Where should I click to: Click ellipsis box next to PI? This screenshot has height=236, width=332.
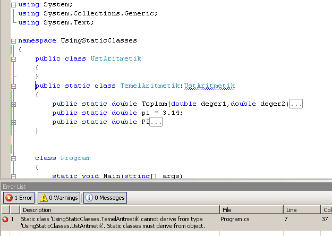pyautogui.click(x=156, y=122)
